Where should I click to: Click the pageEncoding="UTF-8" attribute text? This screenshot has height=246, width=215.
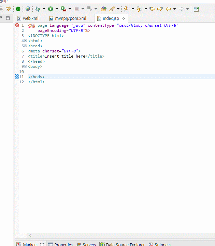(61, 30)
